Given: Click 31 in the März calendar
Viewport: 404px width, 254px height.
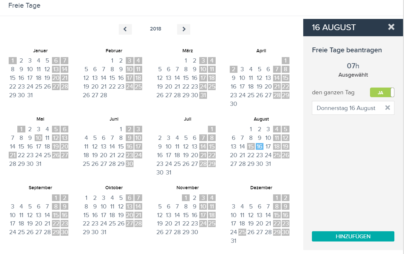Looking at the screenshot, I should click(x=203, y=95).
